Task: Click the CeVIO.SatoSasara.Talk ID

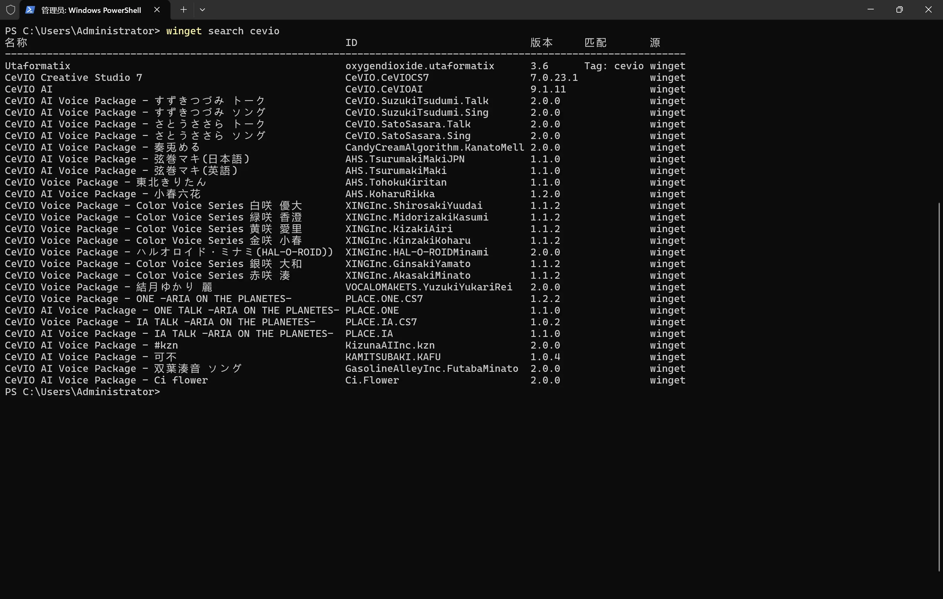Action: 408,124
